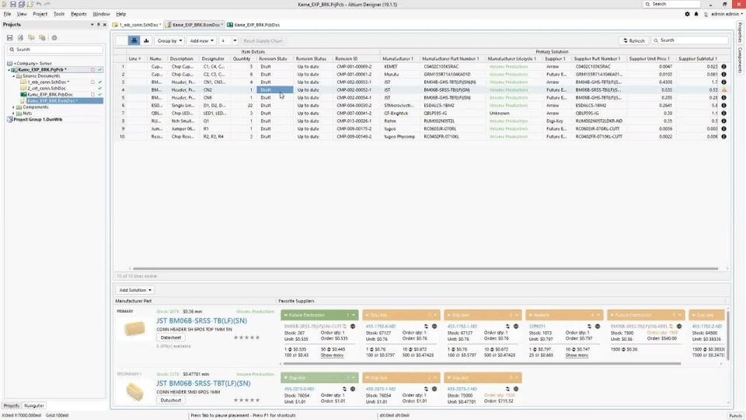
Task: Click the Panels button in the status bar
Action: point(736,415)
